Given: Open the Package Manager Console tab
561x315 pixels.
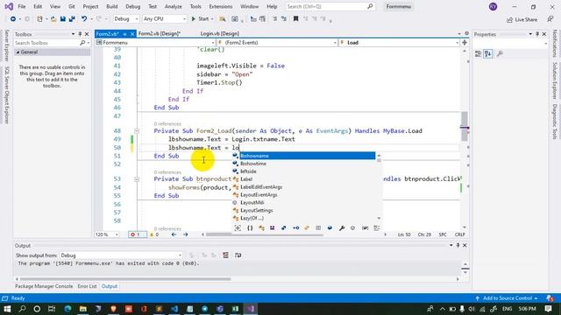Looking at the screenshot, I should [x=44, y=286].
